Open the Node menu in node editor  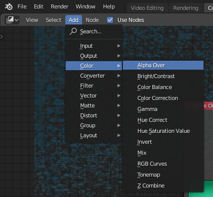92,20
